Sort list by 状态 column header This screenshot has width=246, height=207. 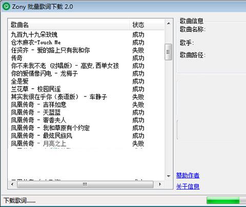tap(147, 25)
